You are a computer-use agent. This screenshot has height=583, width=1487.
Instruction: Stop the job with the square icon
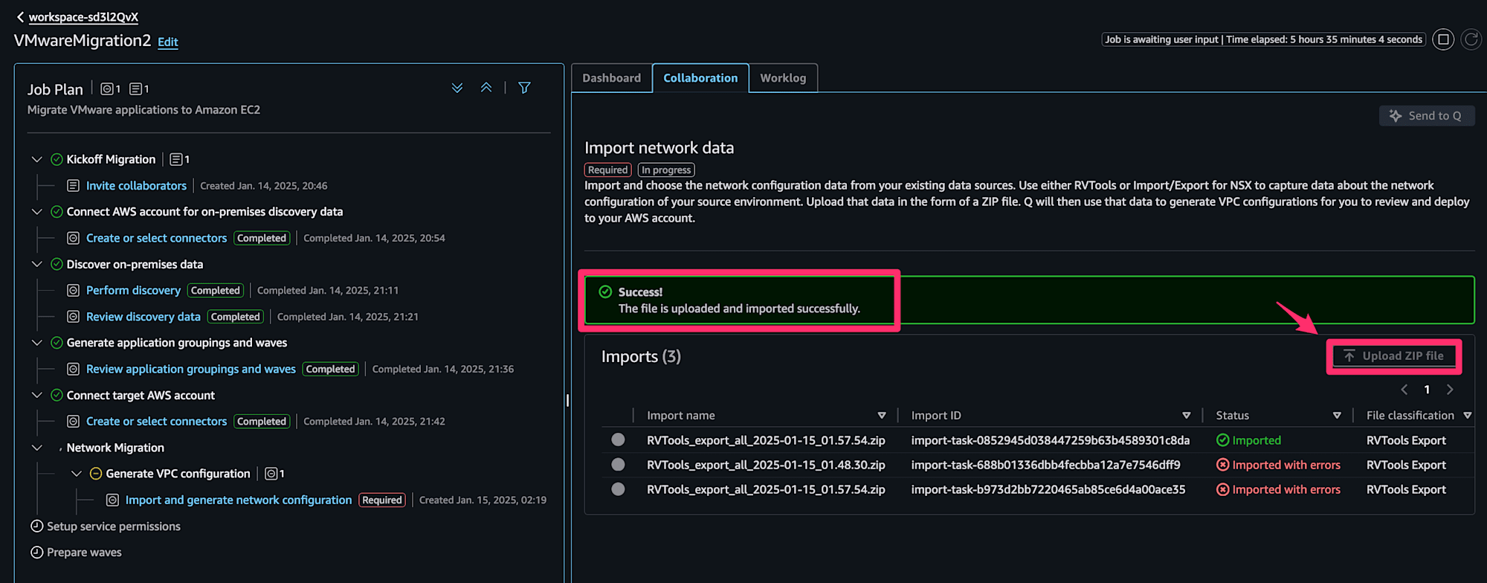pos(1443,39)
